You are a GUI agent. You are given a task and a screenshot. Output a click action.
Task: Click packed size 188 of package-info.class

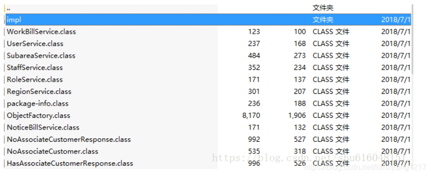point(299,104)
